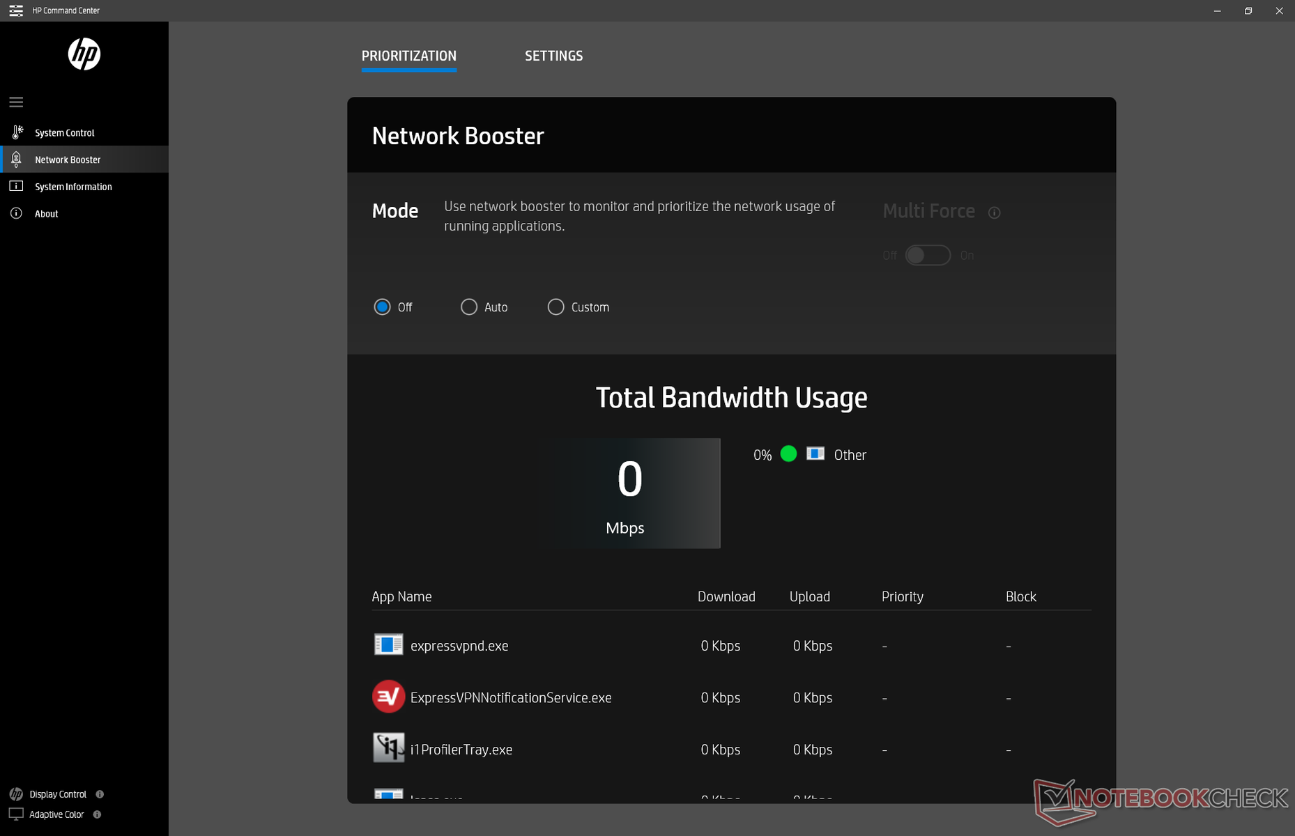Image resolution: width=1295 pixels, height=836 pixels.
Task: Switch to the SETTINGS tab
Action: coord(553,56)
